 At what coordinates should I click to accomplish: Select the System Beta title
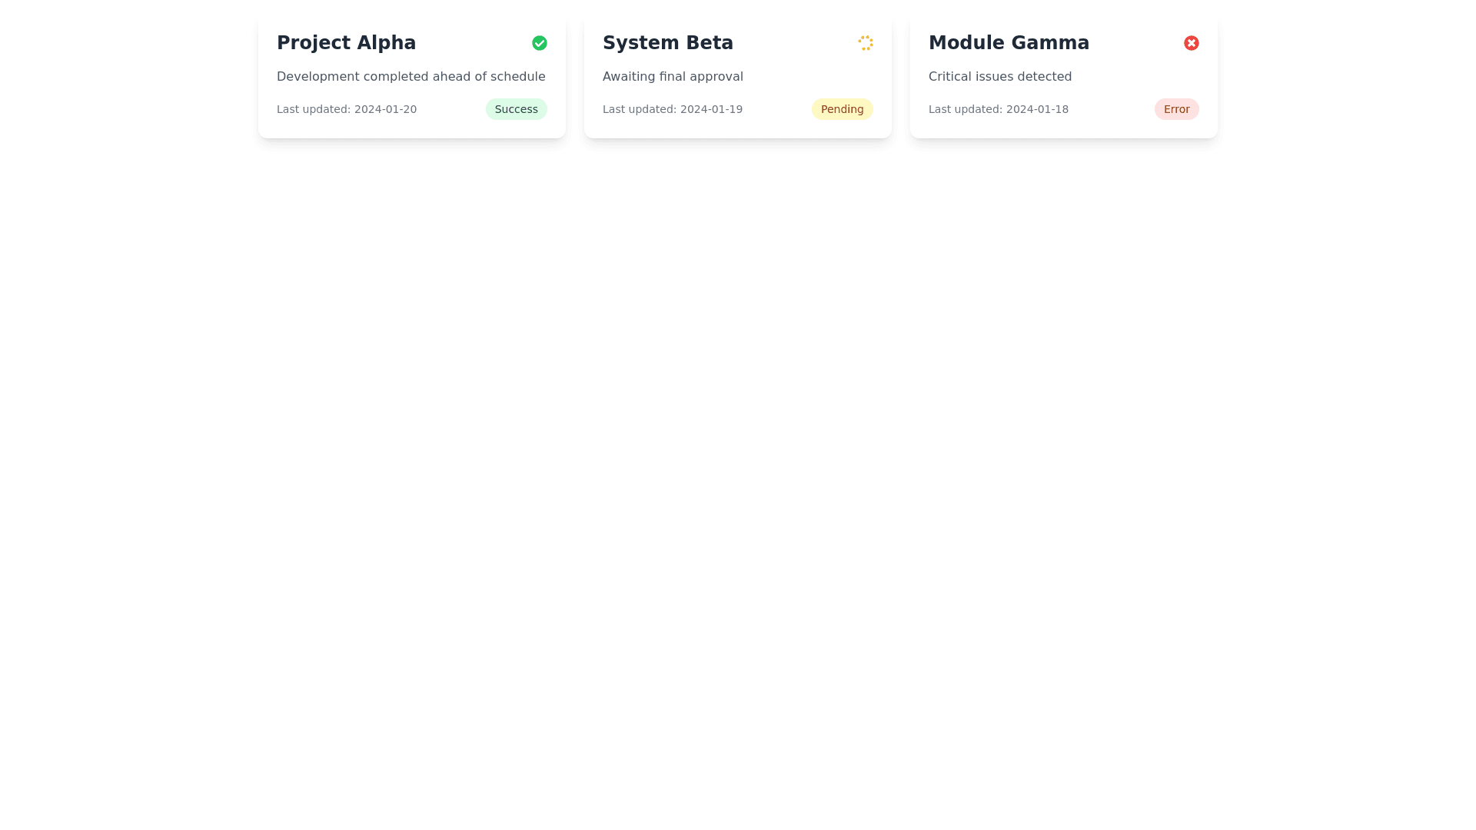point(667,42)
